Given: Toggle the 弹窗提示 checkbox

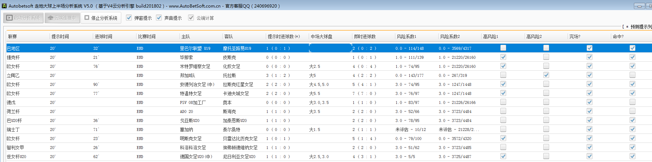Looking at the screenshot, I should 129,18.
